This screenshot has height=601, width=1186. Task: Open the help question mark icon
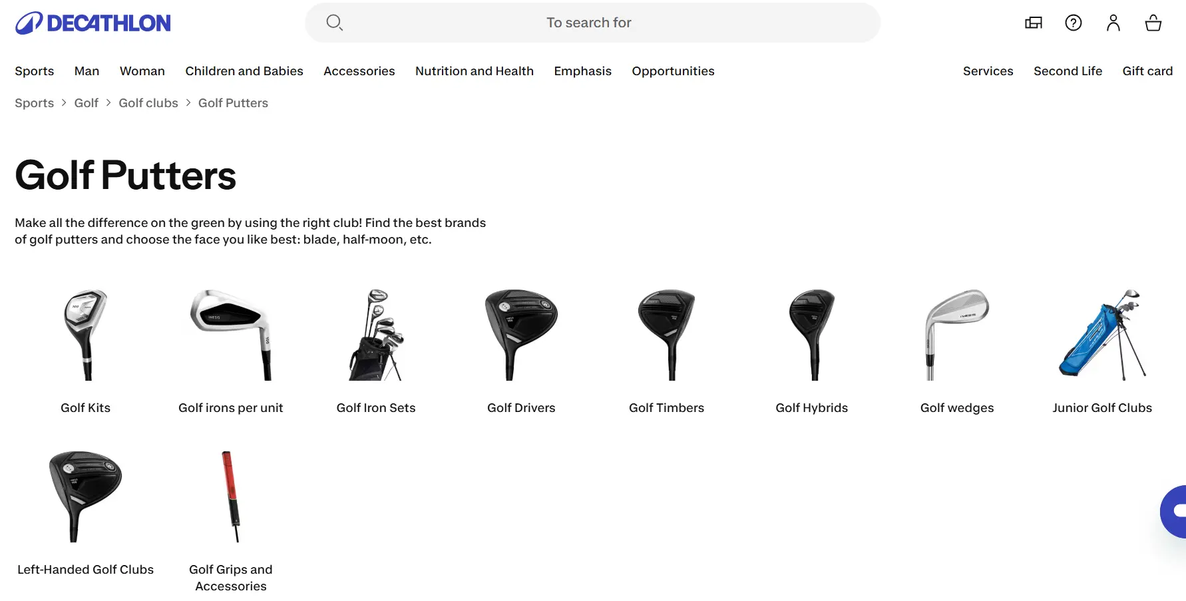click(1074, 23)
